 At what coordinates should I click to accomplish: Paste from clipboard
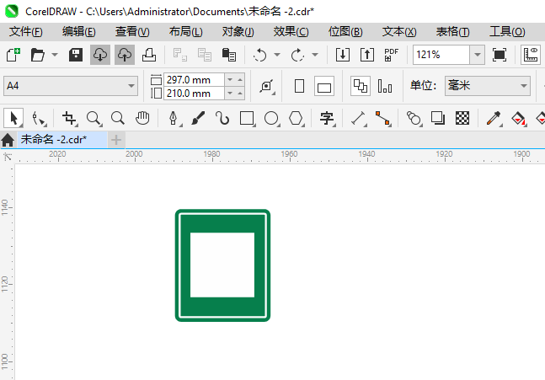pos(229,55)
